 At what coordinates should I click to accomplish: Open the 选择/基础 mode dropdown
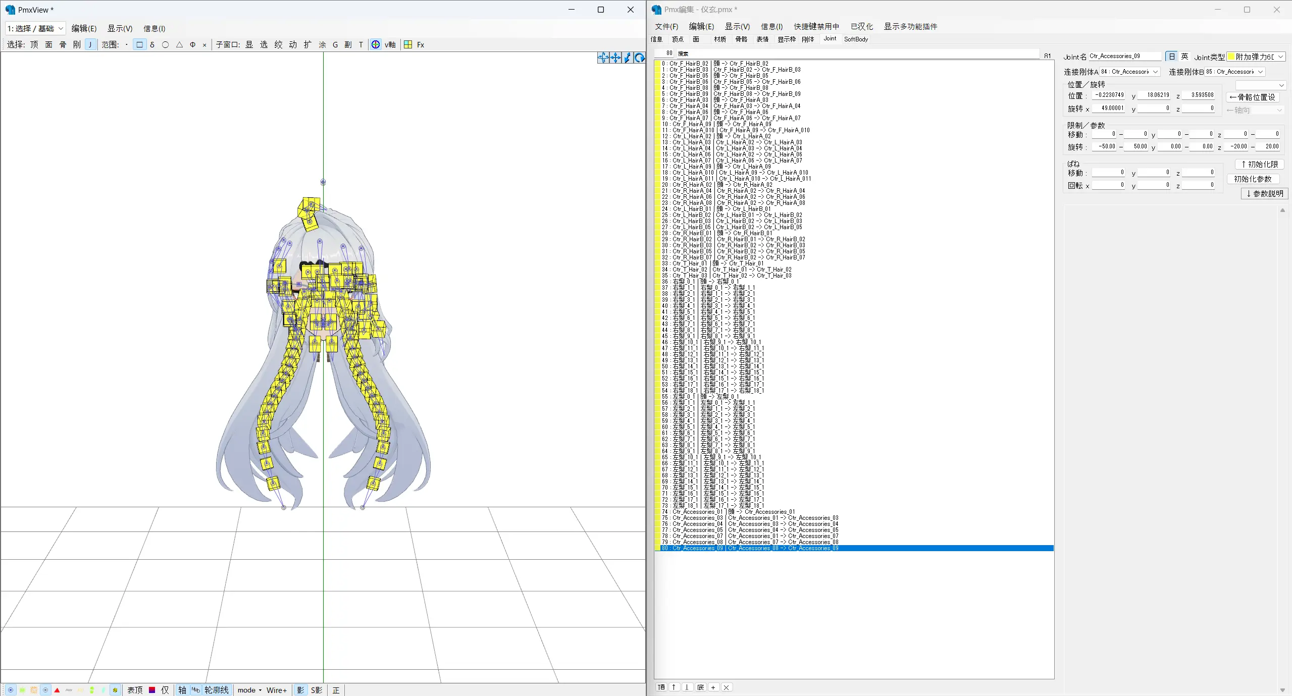tap(35, 29)
